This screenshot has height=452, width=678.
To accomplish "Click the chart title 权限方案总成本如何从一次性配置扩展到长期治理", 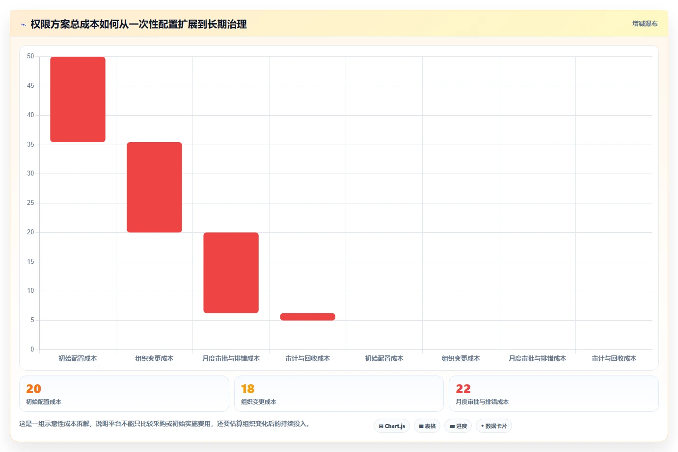I will tap(138, 24).
